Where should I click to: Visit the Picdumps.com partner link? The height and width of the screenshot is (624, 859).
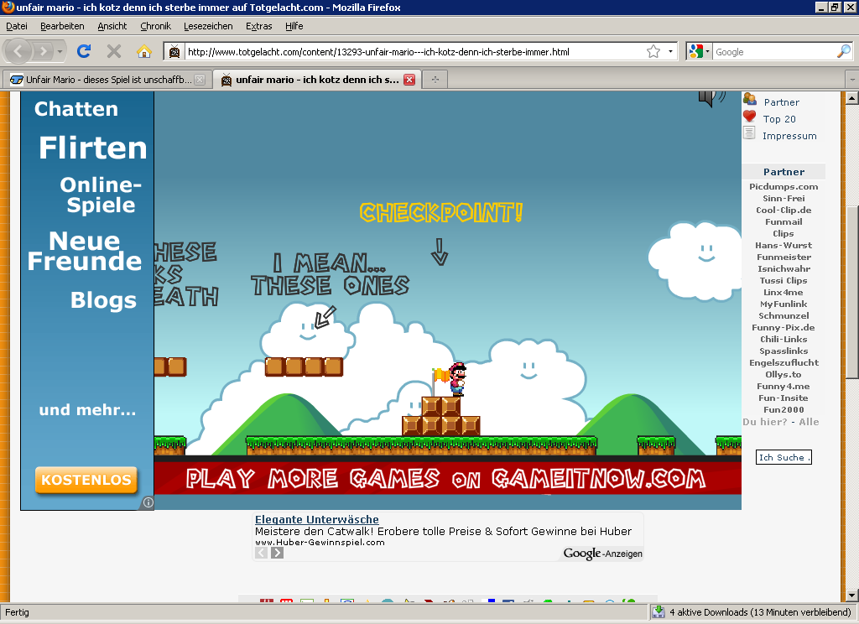click(784, 186)
